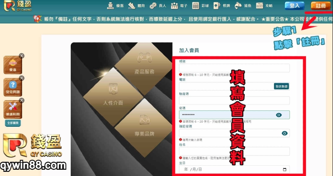Dismiss the 維護時間 sidebar widget
This screenshot has height=176, width=333.
(x=22, y=100)
